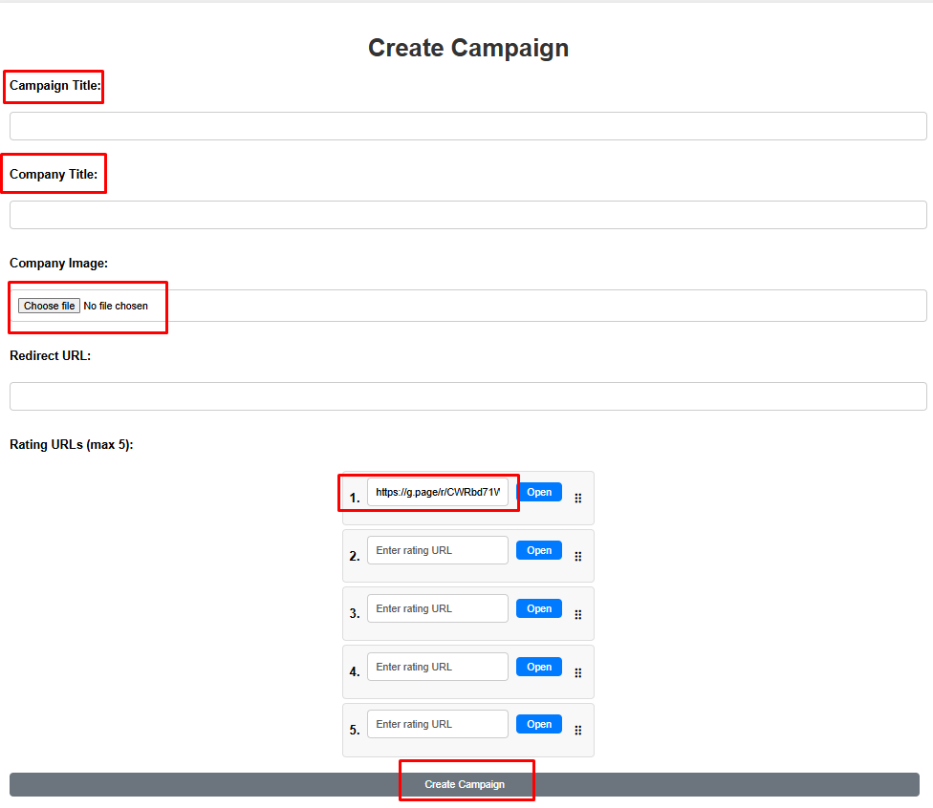Click drag handle icon for rating URL 3
Screen dimensions: 933x808
tap(577, 615)
